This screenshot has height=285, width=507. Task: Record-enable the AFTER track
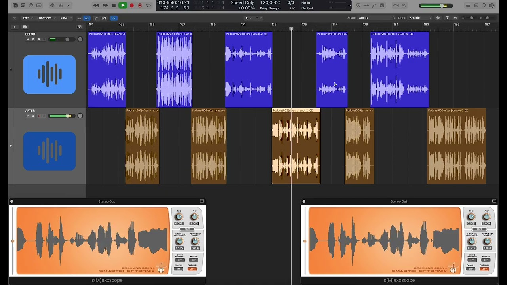39,116
